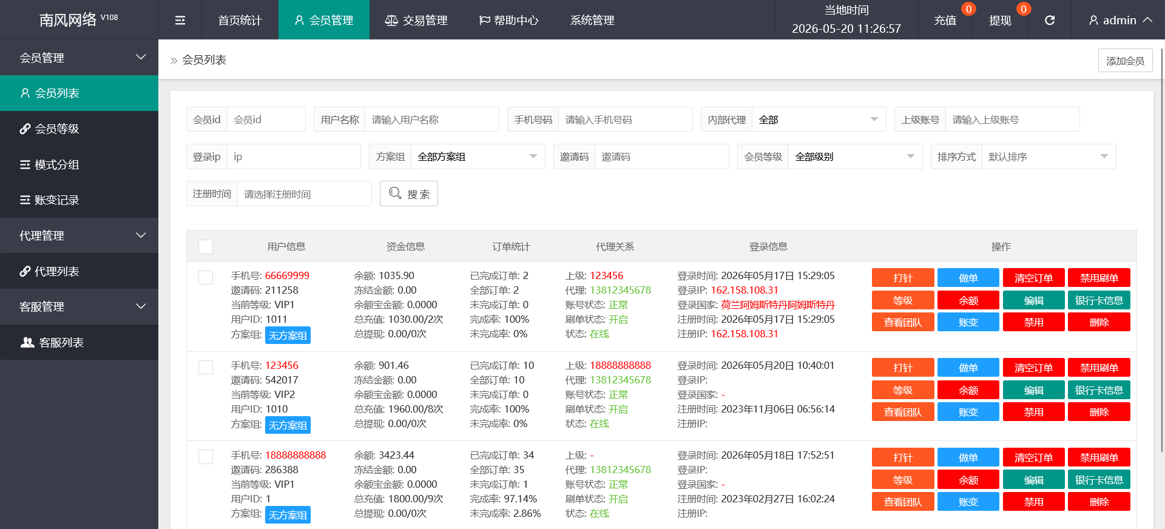1165x529 pixels.
Task: Click the 添加会员 button
Action: tap(1125, 61)
